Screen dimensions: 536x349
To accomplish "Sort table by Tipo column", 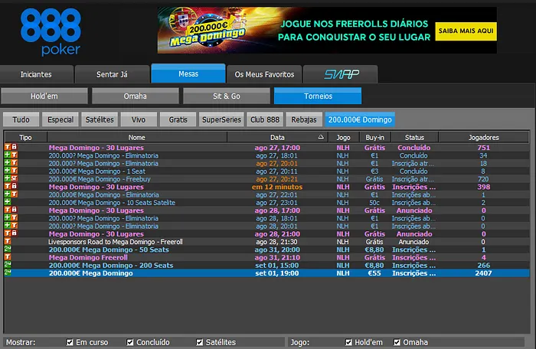I will 25,138.
